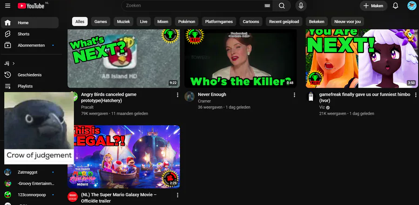The image size is (419, 205).
Task: Open Angry Birds canceled game prototype title
Action: click(x=108, y=98)
